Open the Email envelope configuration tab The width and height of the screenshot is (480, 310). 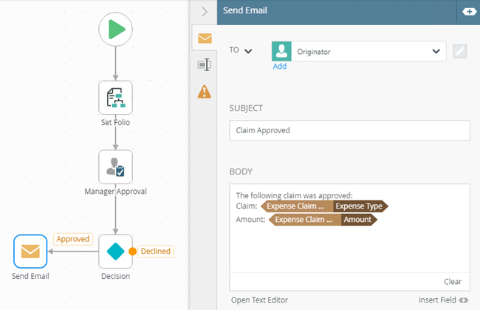pyautogui.click(x=205, y=38)
